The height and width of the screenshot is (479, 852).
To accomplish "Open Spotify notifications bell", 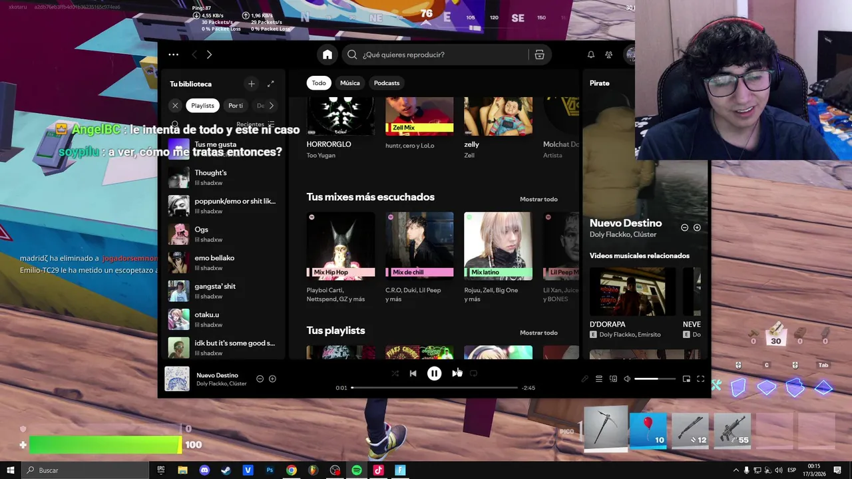I will click(590, 55).
